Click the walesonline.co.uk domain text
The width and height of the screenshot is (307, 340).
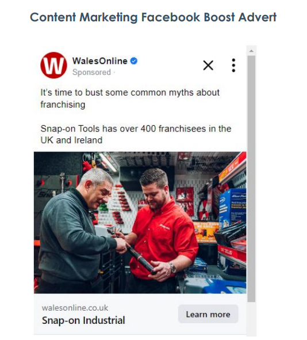[75, 308]
